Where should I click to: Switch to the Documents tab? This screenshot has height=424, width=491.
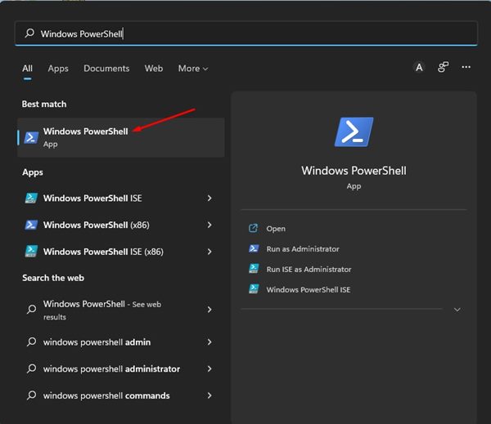click(106, 68)
